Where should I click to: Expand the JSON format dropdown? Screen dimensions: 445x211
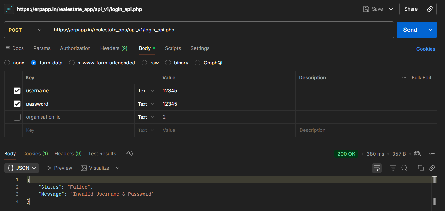[x=22, y=168]
